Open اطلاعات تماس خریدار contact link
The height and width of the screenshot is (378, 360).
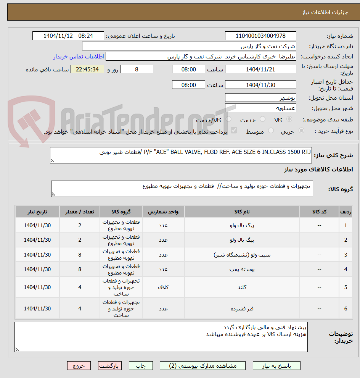[79, 57]
